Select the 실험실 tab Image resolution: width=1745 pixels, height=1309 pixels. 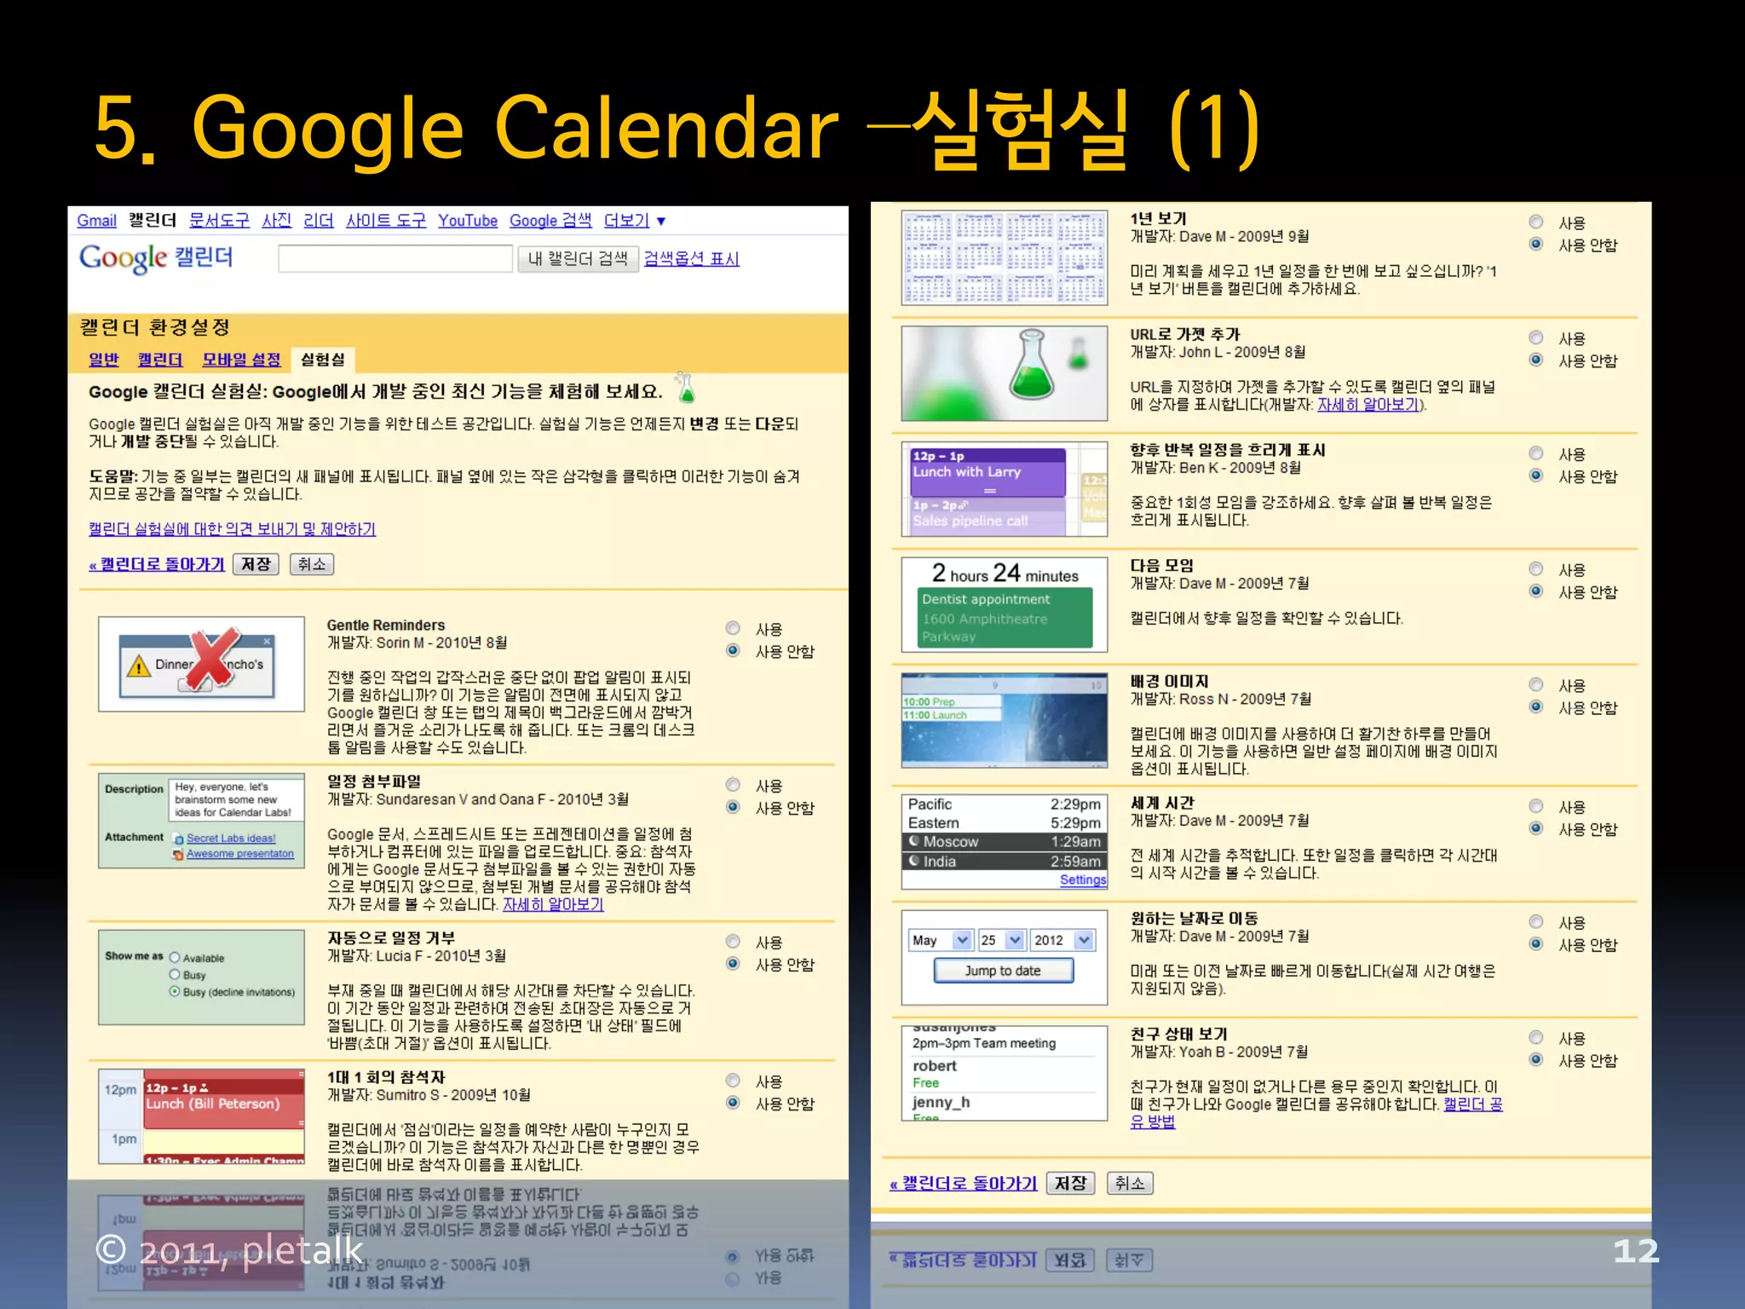click(323, 360)
